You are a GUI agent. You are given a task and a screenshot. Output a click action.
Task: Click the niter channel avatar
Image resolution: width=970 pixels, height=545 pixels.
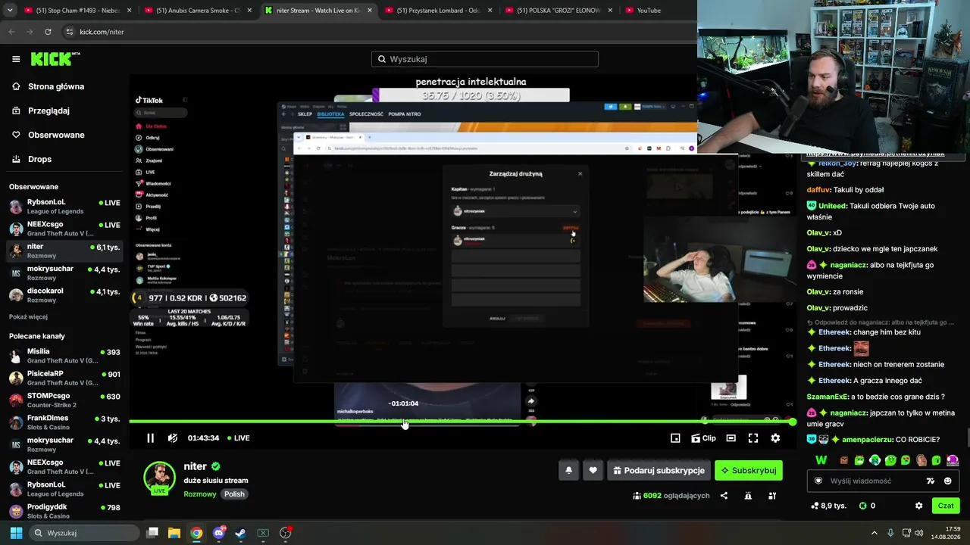pyautogui.click(x=159, y=478)
